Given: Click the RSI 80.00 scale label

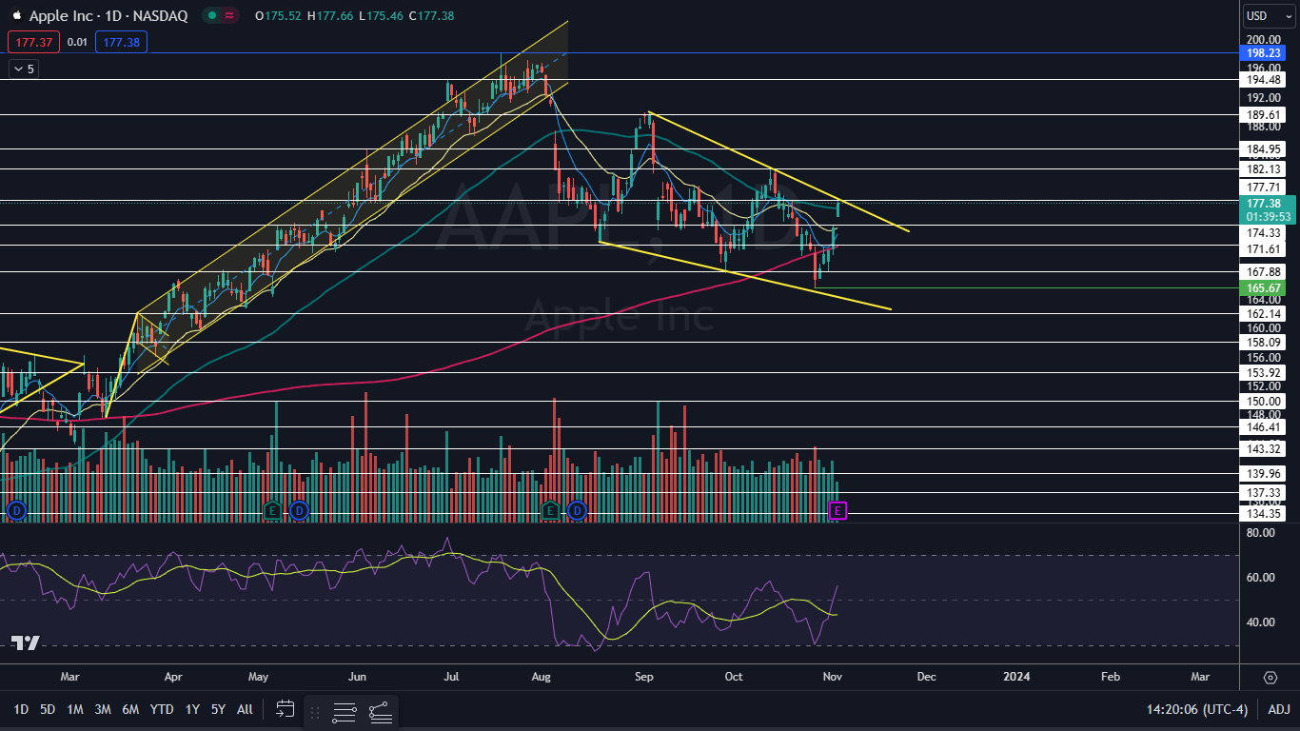Looking at the screenshot, I should click(x=1261, y=533).
